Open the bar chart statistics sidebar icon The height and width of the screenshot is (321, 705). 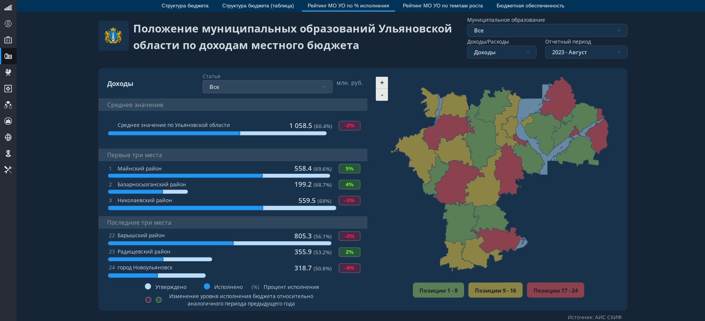point(8,7)
